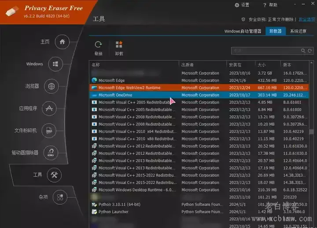
Task: Click the 20.57 MB size cell
Action: (266, 161)
